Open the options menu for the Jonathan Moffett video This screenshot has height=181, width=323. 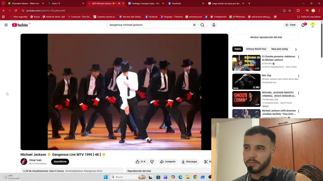click(x=299, y=111)
